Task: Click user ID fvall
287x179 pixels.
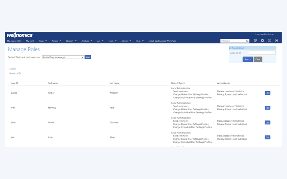Action: click(13, 108)
